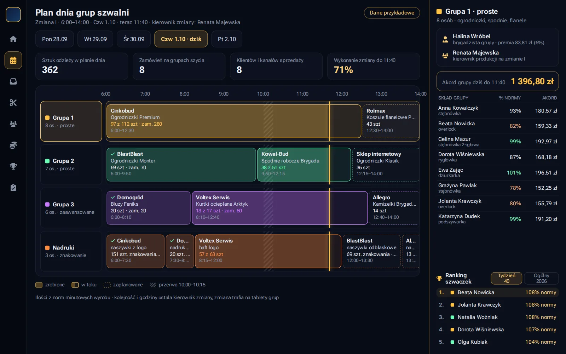Screen dimensions: 566x354
Task: Switch ranking to Tydzień 40
Action: [x=507, y=278]
